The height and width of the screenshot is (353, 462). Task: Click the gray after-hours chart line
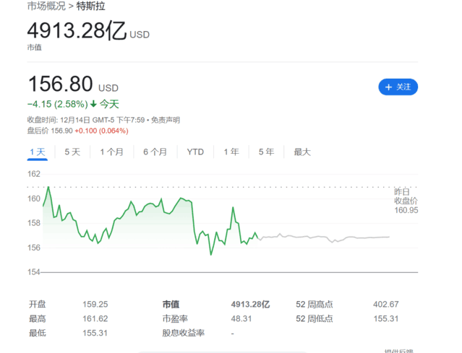coord(324,237)
